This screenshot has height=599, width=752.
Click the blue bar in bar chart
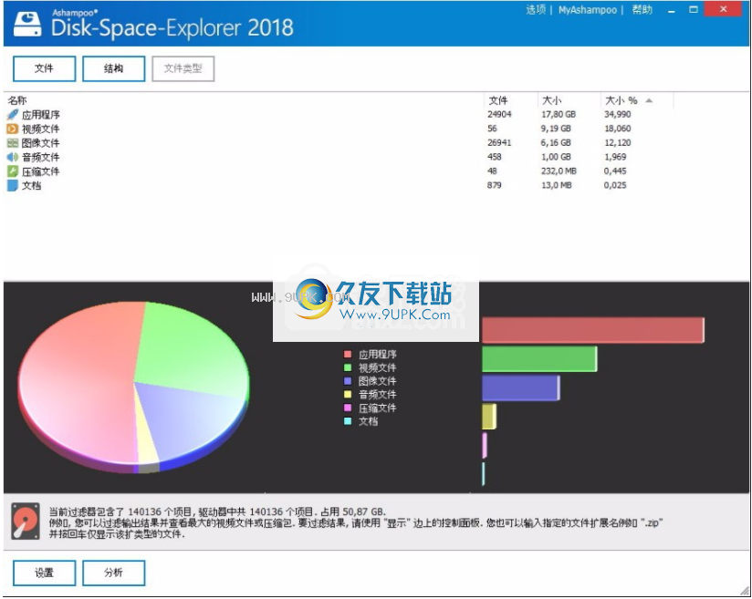point(520,388)
